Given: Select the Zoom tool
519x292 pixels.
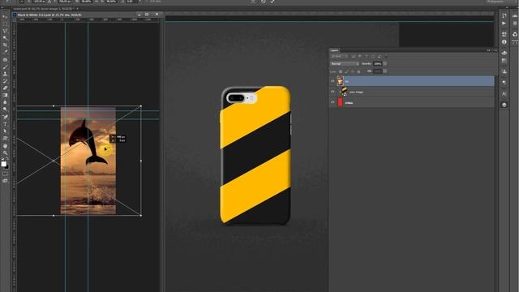Looking at the screenshot, I should pyautogui.click(x=5, y=153).
